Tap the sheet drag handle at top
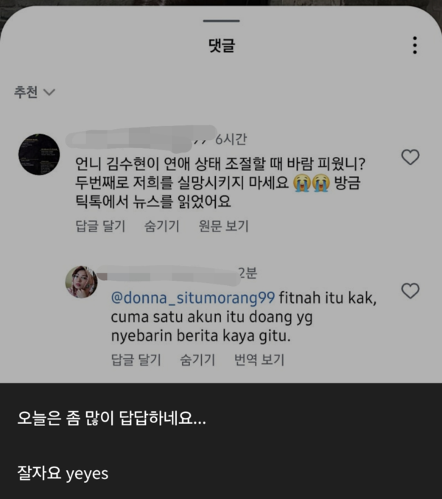Viewport: 442px width, 499px height. (221, 21)
